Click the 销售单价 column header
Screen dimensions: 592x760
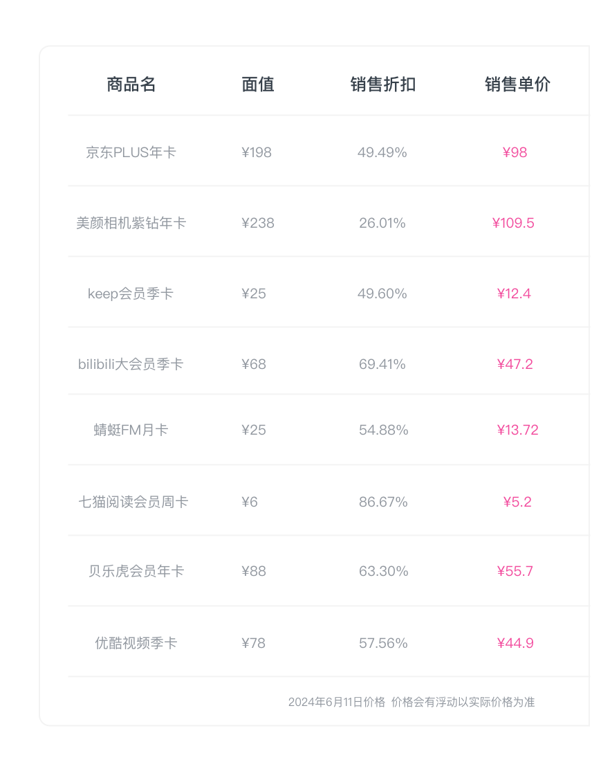pyautogui.click(x=517, y=84)
